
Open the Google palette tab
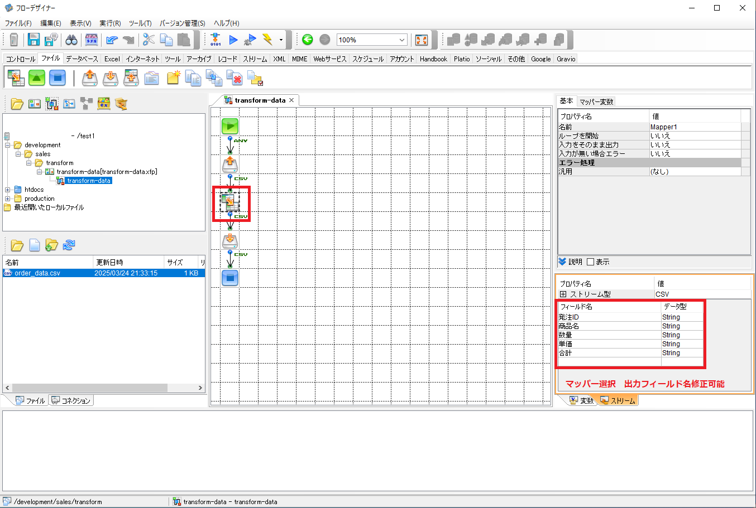pos(540,59)
